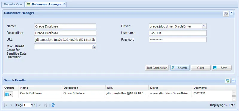Image resolution: width=239 pixels, height=111 pixels.
Task: Save the datasource settings
Action: coord(222,68)
